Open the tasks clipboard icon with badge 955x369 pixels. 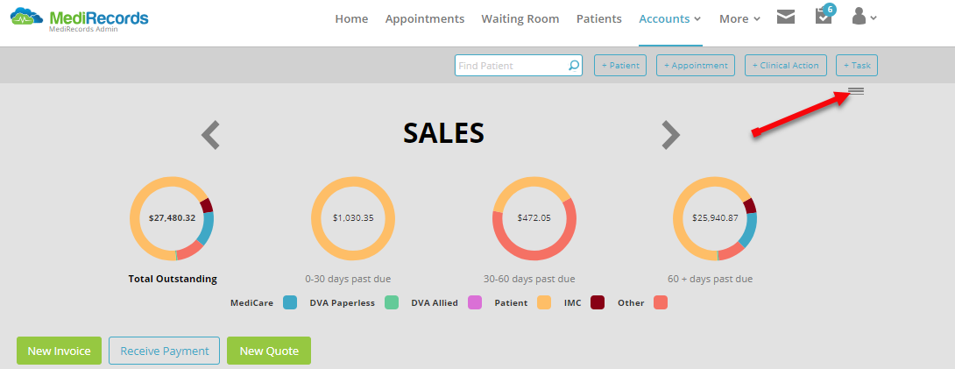[x=824, y=15]
